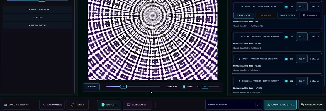
Task: Click the circular arrow icon on Reset
Action: coord(72,105)
